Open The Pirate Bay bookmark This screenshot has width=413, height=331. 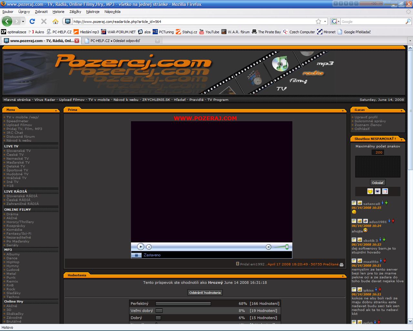[x=266, y=32]
